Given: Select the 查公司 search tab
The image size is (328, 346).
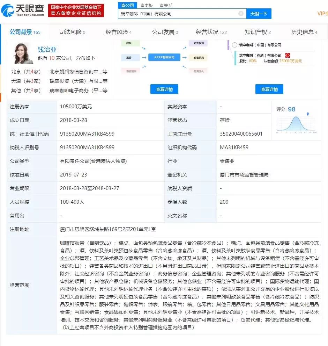Looking at the screenshot, I should [127, 5].
